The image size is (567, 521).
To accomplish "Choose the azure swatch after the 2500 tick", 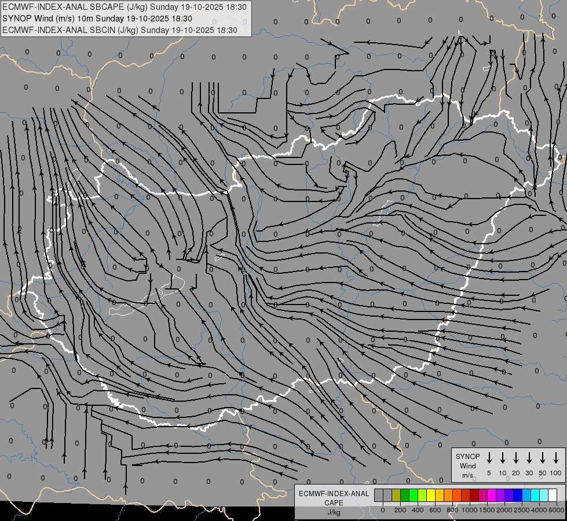I will click(x=526, y=495).
